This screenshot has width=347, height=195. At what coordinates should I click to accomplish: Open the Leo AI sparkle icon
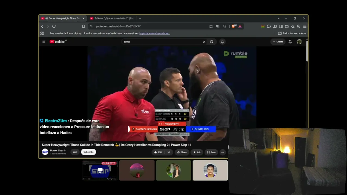[x=293, y=26]
